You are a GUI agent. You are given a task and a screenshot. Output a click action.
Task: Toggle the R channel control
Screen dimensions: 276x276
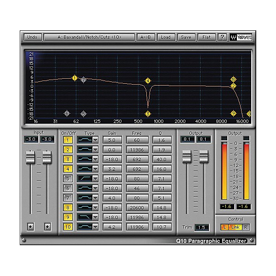[246, 227]
